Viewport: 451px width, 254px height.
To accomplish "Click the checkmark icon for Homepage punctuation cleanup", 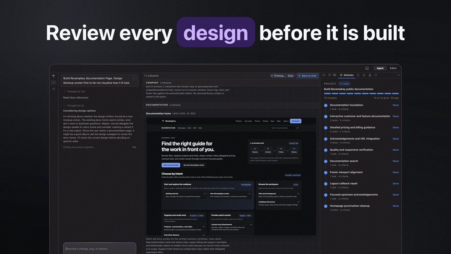I will click(x=326, y=206).
